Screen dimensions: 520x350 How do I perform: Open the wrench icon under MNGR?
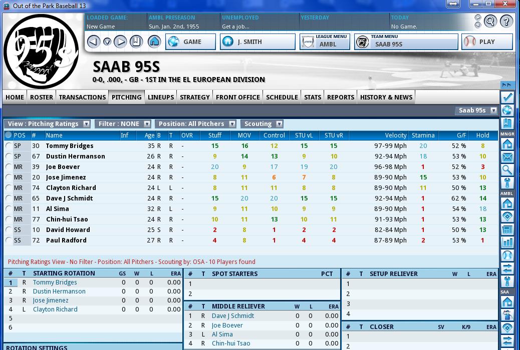coord(507,183)
